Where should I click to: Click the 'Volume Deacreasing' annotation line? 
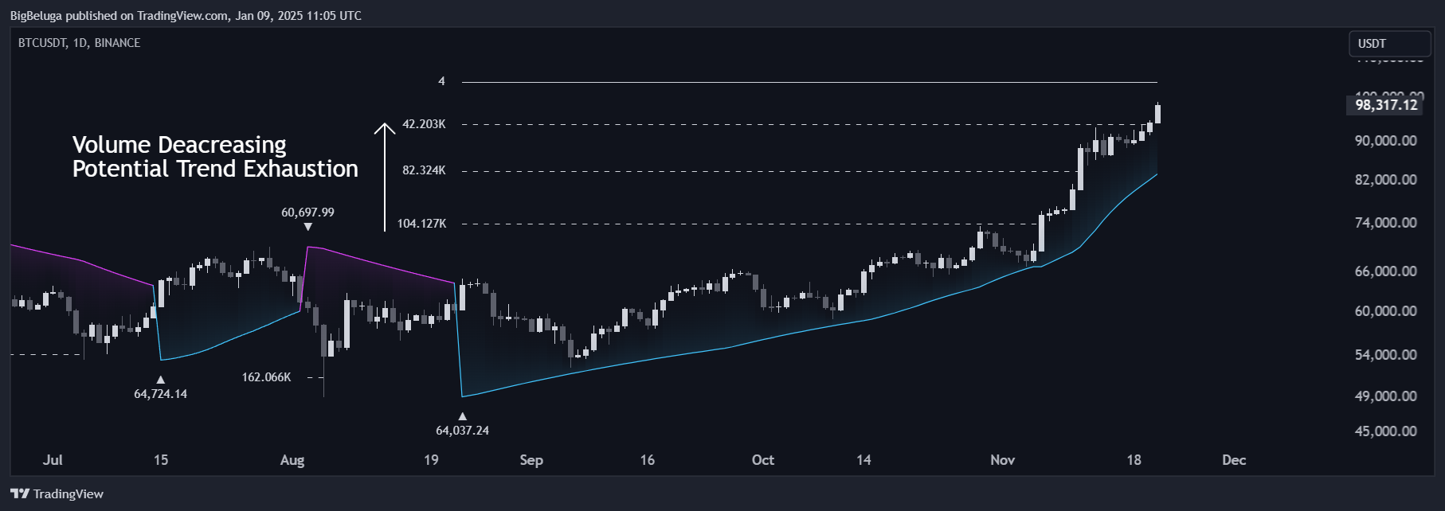tap(179, 145)
